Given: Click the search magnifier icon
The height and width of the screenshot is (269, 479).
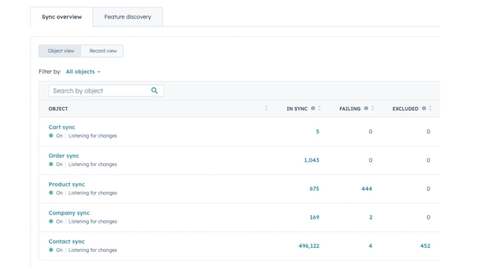Looking at the screenshot, I should [154, 91].
